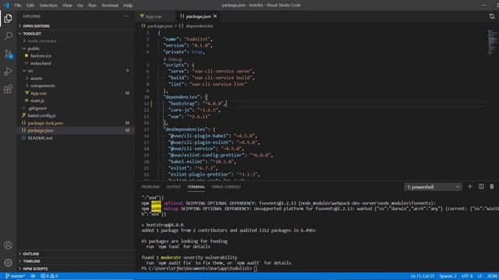The height and width of the screenshot is (280, 499).
Task: Change indentation via Spaces: 2
Action: click(448, 276)
